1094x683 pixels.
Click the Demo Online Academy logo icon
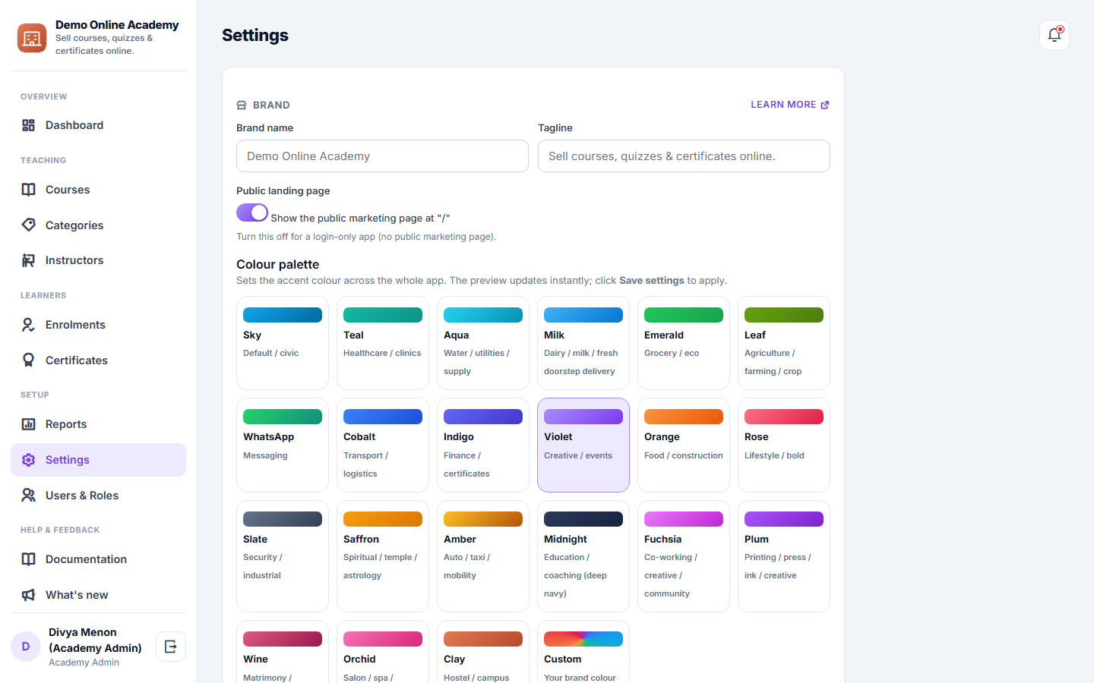tap(32, 38)
